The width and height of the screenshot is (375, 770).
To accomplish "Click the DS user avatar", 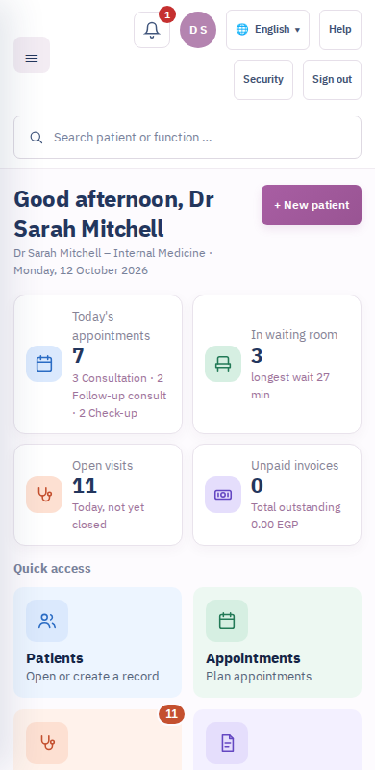I will point(198,30).
